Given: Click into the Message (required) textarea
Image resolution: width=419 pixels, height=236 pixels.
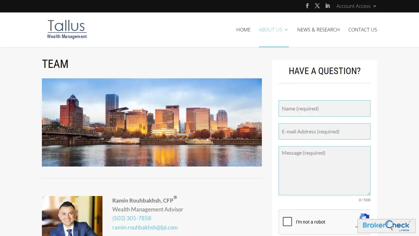Looking at the screenshot, I should 324,171.
